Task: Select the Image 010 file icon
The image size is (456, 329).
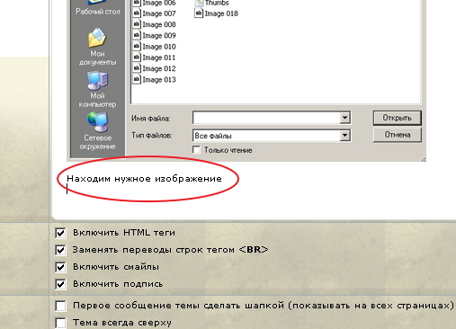Action: click(x=137, y=47)
